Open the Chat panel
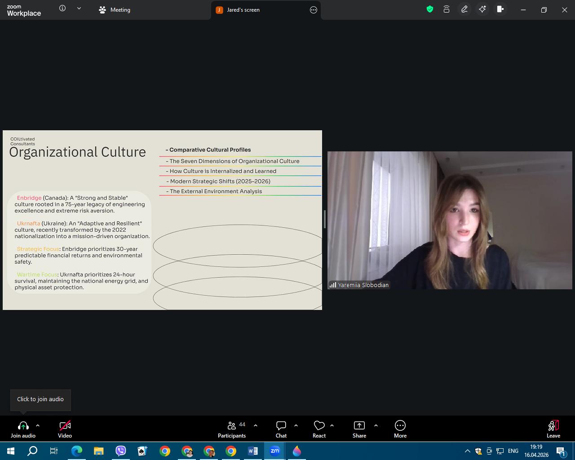This screenshot has height=460, width=575. 281,429
